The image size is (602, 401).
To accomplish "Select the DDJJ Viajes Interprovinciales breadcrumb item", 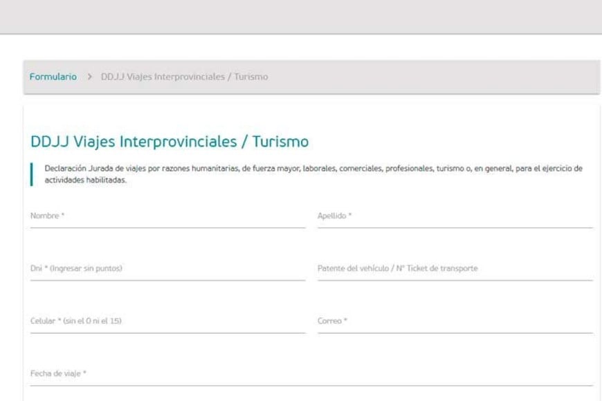I will pyautogui.click(x=184, y=77).
